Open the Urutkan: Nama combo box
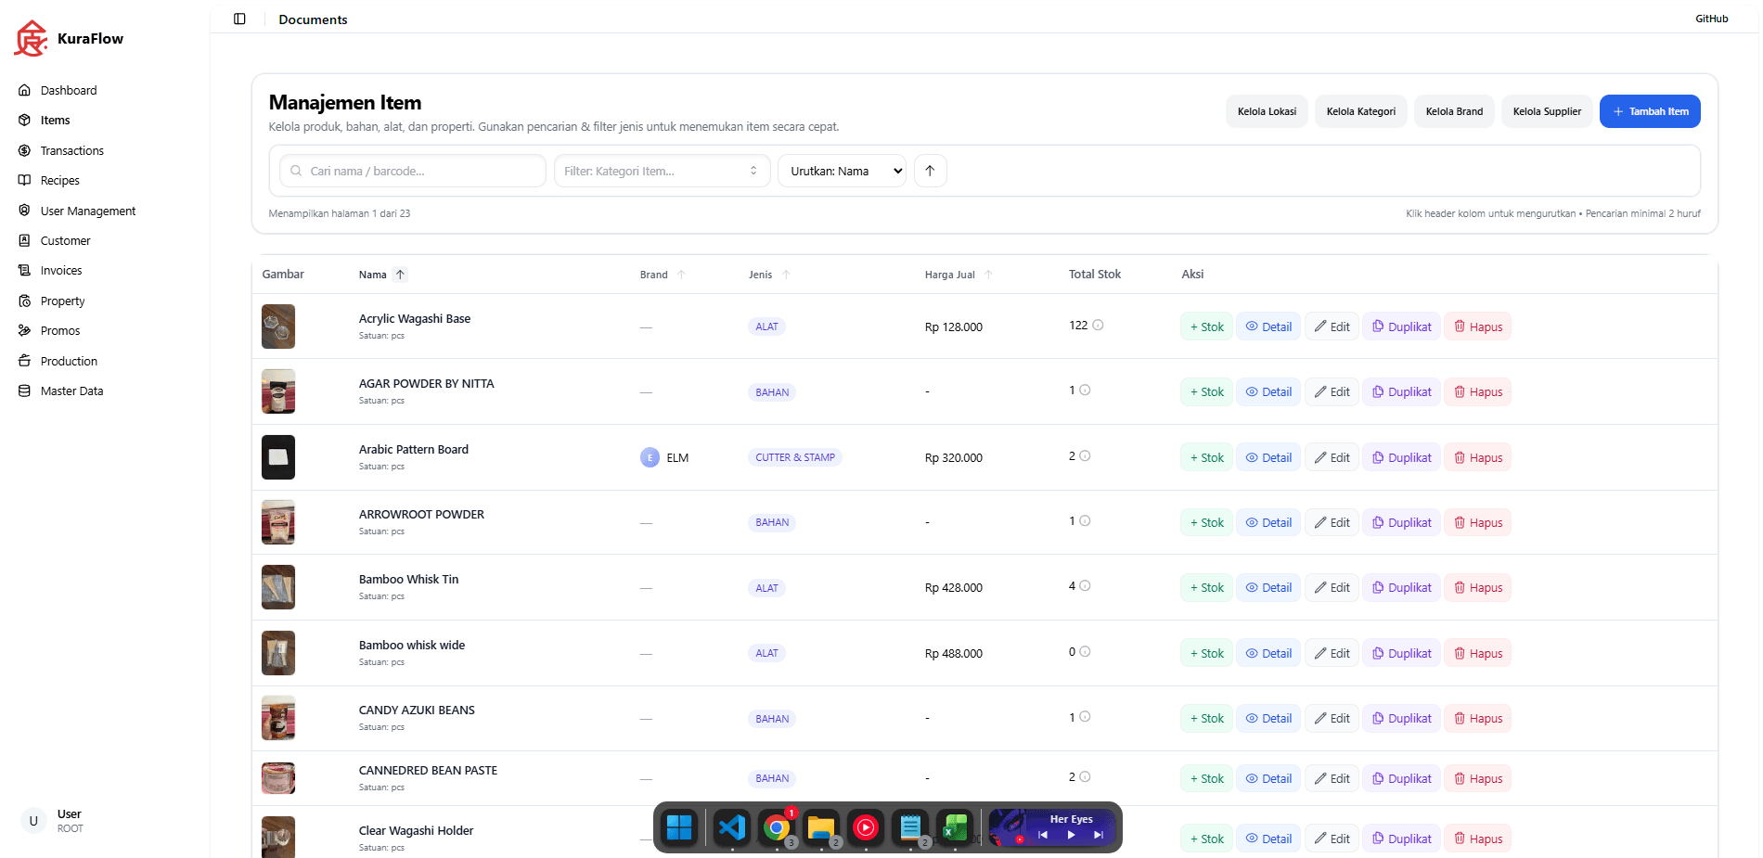Screen dimensions: 1763x858 (841, 171)
